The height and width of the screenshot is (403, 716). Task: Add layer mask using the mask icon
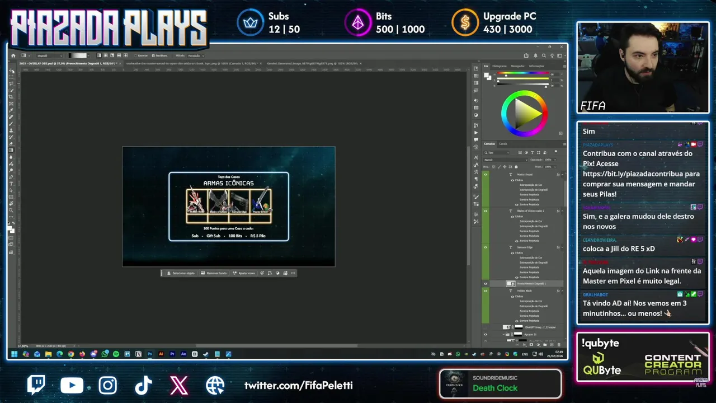[531, 345]
